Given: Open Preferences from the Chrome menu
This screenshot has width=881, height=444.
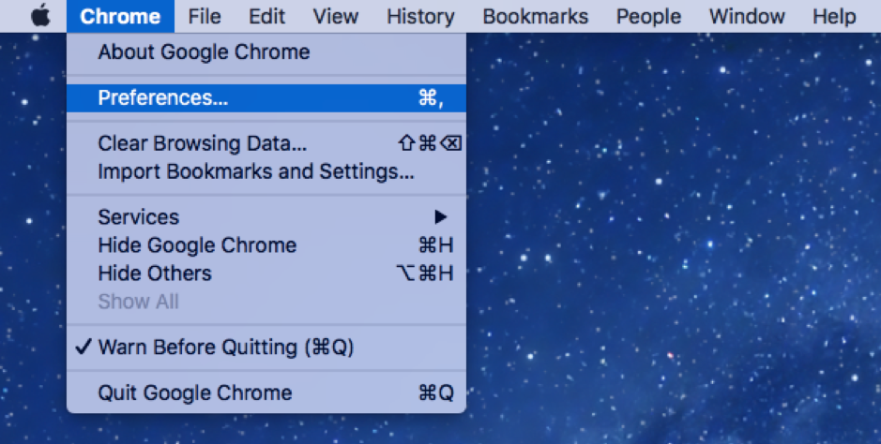Looking at the screenshot, I should point(163,97).
